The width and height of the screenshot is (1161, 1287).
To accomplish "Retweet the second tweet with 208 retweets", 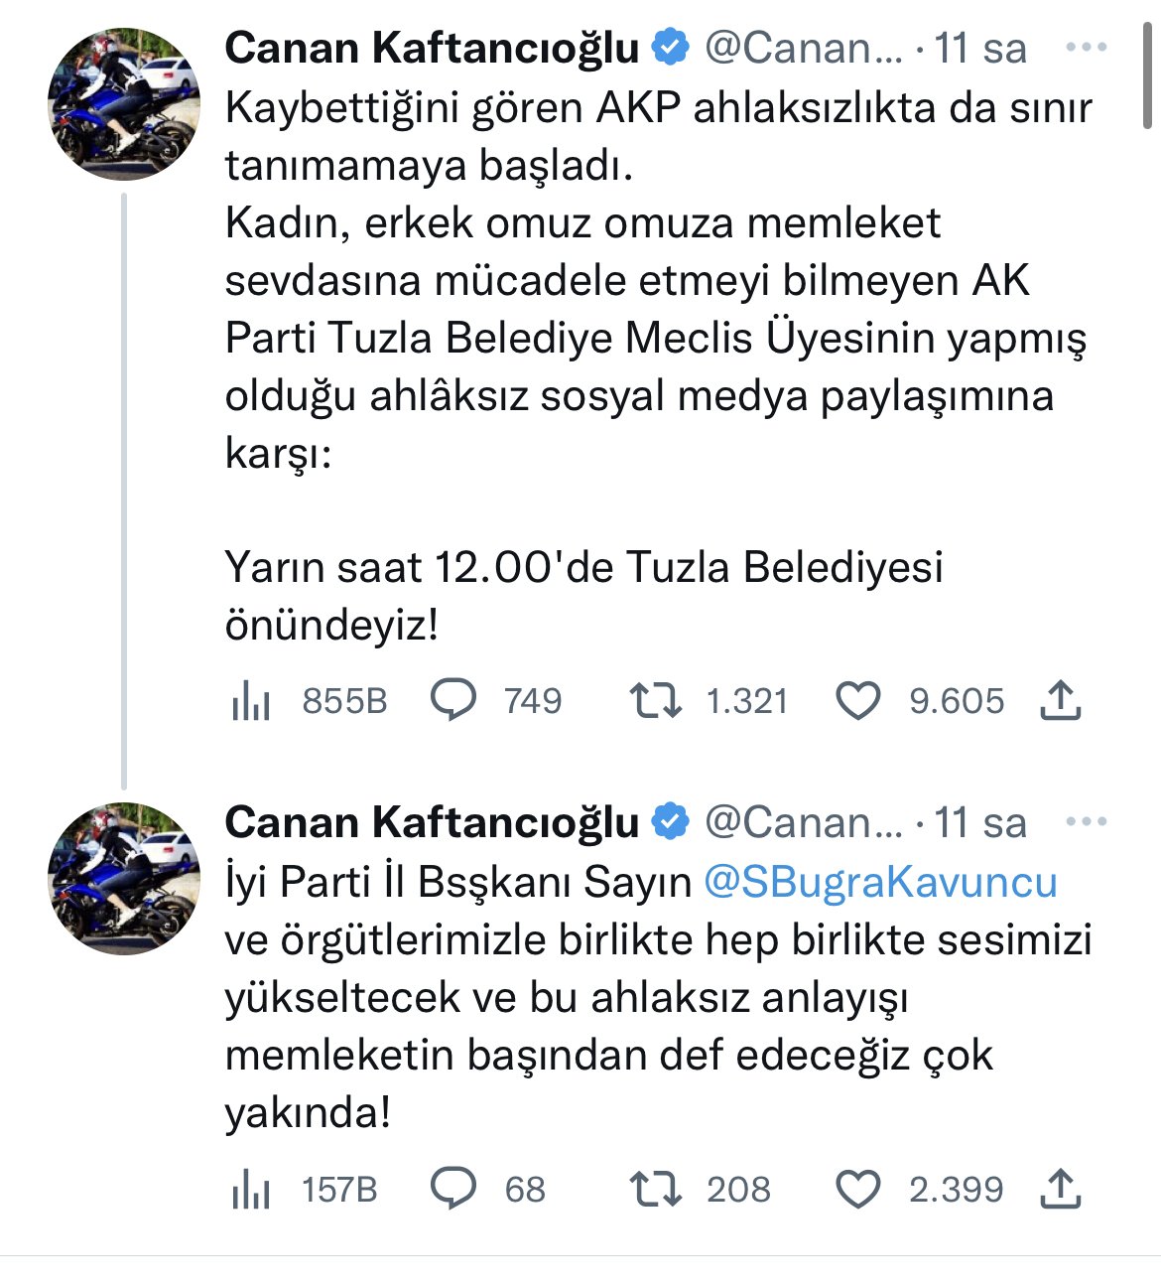I will click(x=656, y=1189).
